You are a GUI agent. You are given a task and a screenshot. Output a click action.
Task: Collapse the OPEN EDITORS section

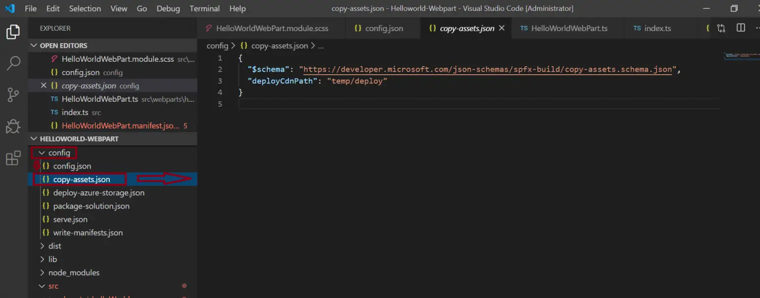[x=34, y=45]
